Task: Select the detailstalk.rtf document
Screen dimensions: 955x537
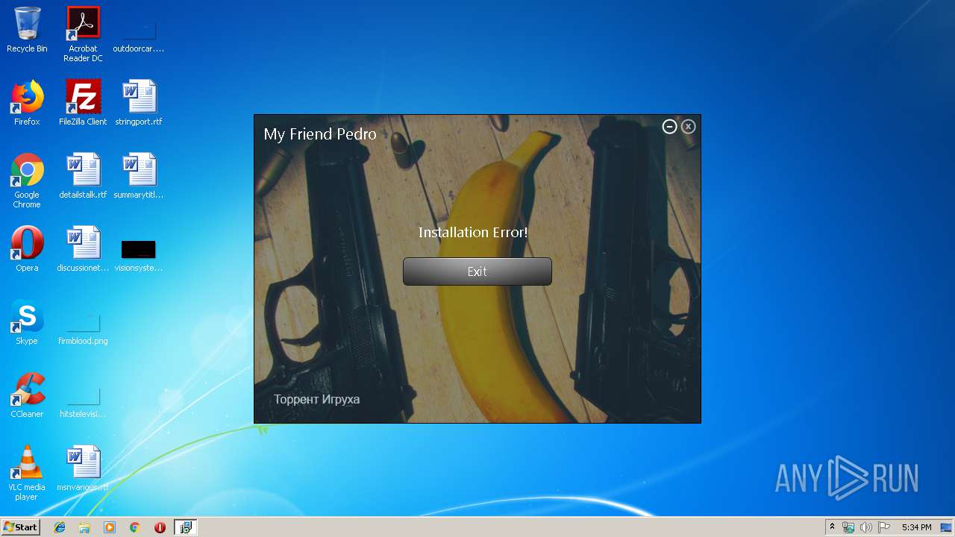Action: [83, 176]
